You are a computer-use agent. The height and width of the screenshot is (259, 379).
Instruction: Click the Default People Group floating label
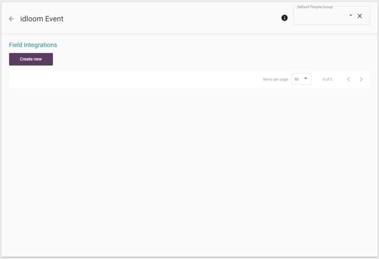315,7
